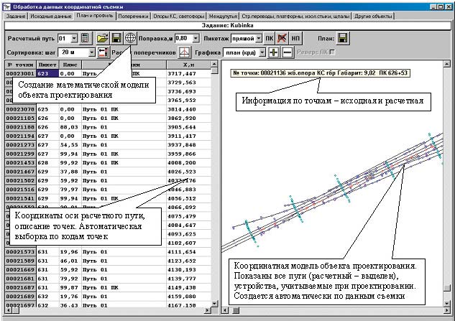Zoom out graphics with the minus button

pyautogui.click(x=287, y=52)
